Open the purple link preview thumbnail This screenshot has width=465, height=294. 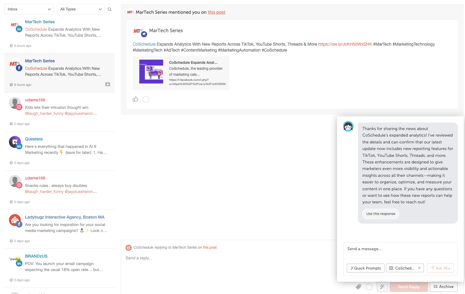(151, 72)
